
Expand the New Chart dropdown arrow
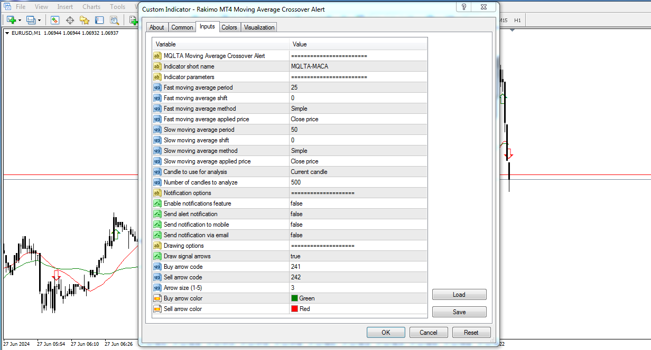point(20,21)
